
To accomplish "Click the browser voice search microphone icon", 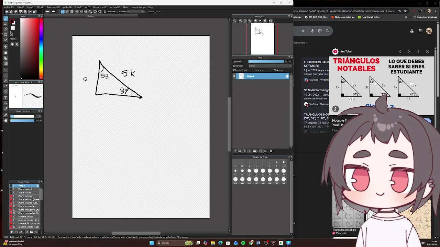I will coord(312,31).
